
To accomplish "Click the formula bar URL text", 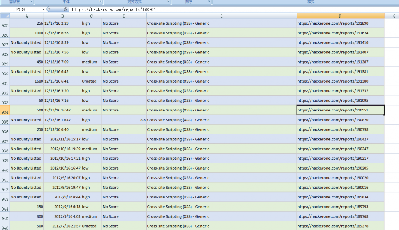I will point(114,9).
